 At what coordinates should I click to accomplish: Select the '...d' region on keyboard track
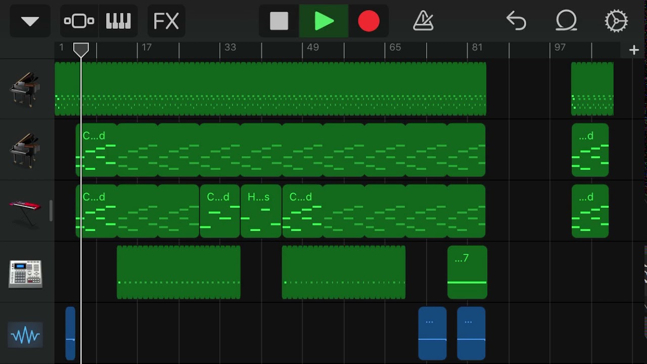[x=590, y=211]
